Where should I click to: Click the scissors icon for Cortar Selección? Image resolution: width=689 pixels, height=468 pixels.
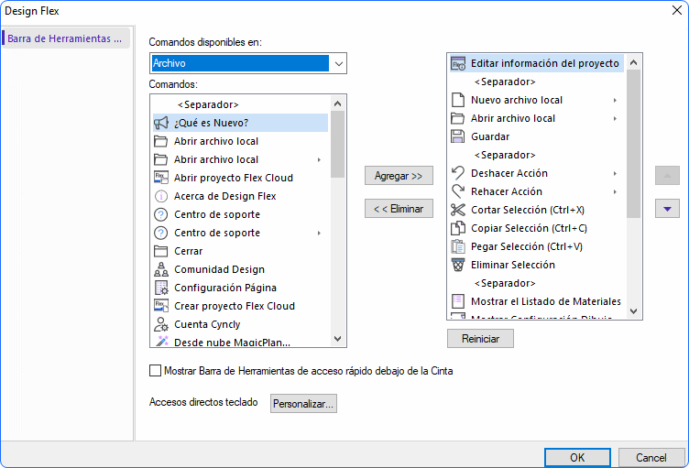coord(458,210)
